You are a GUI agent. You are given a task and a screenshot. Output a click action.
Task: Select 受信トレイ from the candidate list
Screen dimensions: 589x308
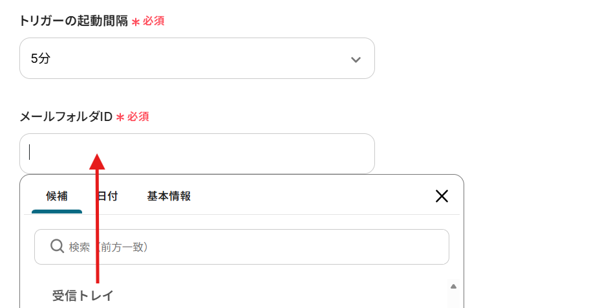click(x=83, y=296)
